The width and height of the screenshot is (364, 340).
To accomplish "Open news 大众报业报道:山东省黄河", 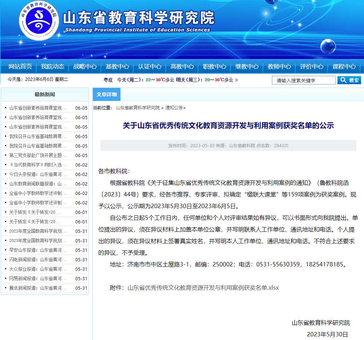I will [x=38, y=269].
